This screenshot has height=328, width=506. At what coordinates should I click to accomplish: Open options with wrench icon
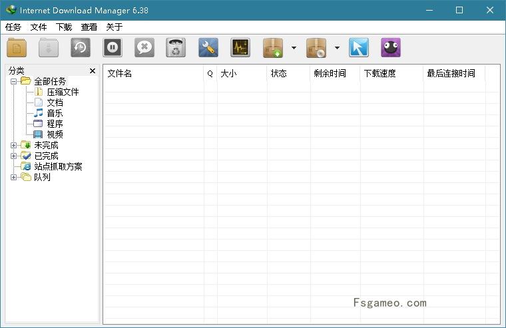click(x=208, y=48)
